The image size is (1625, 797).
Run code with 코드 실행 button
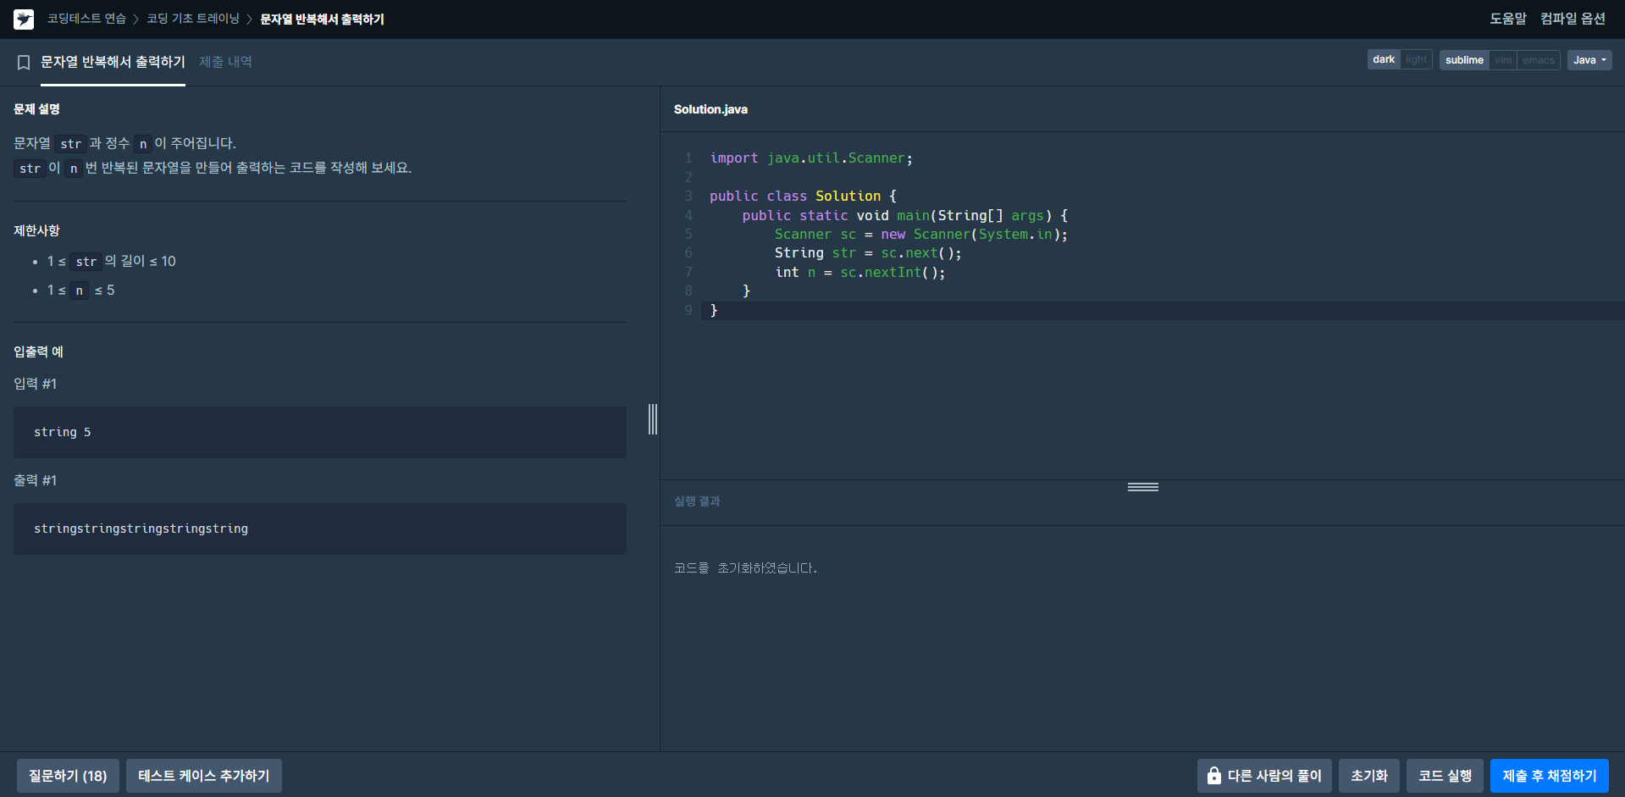pyautogui.click(x=1445, y=776)
